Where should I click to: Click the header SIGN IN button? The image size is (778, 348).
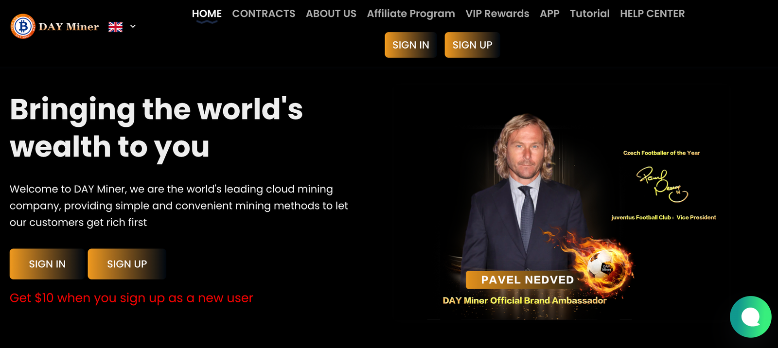411,45
